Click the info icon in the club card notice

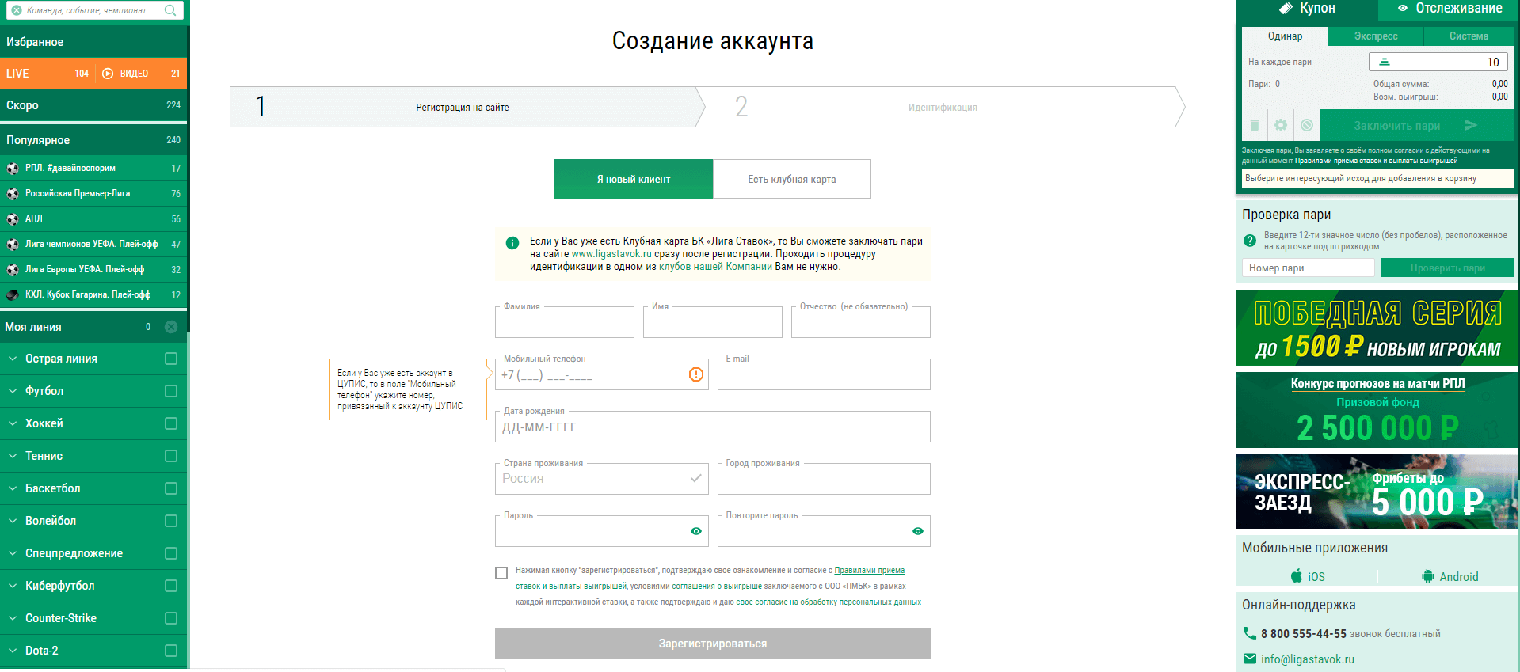pos(512,243)
